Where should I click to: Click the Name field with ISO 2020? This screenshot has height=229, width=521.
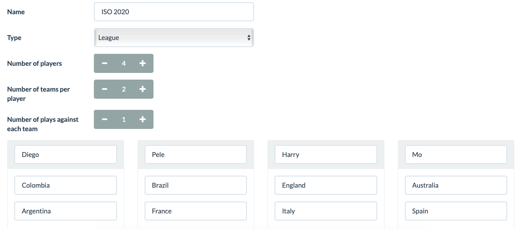[x=174, y=12]
